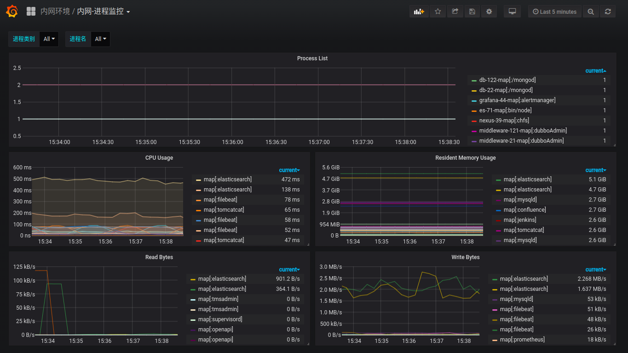Toggle db-122-map mongod series in legend

point(507,80)
